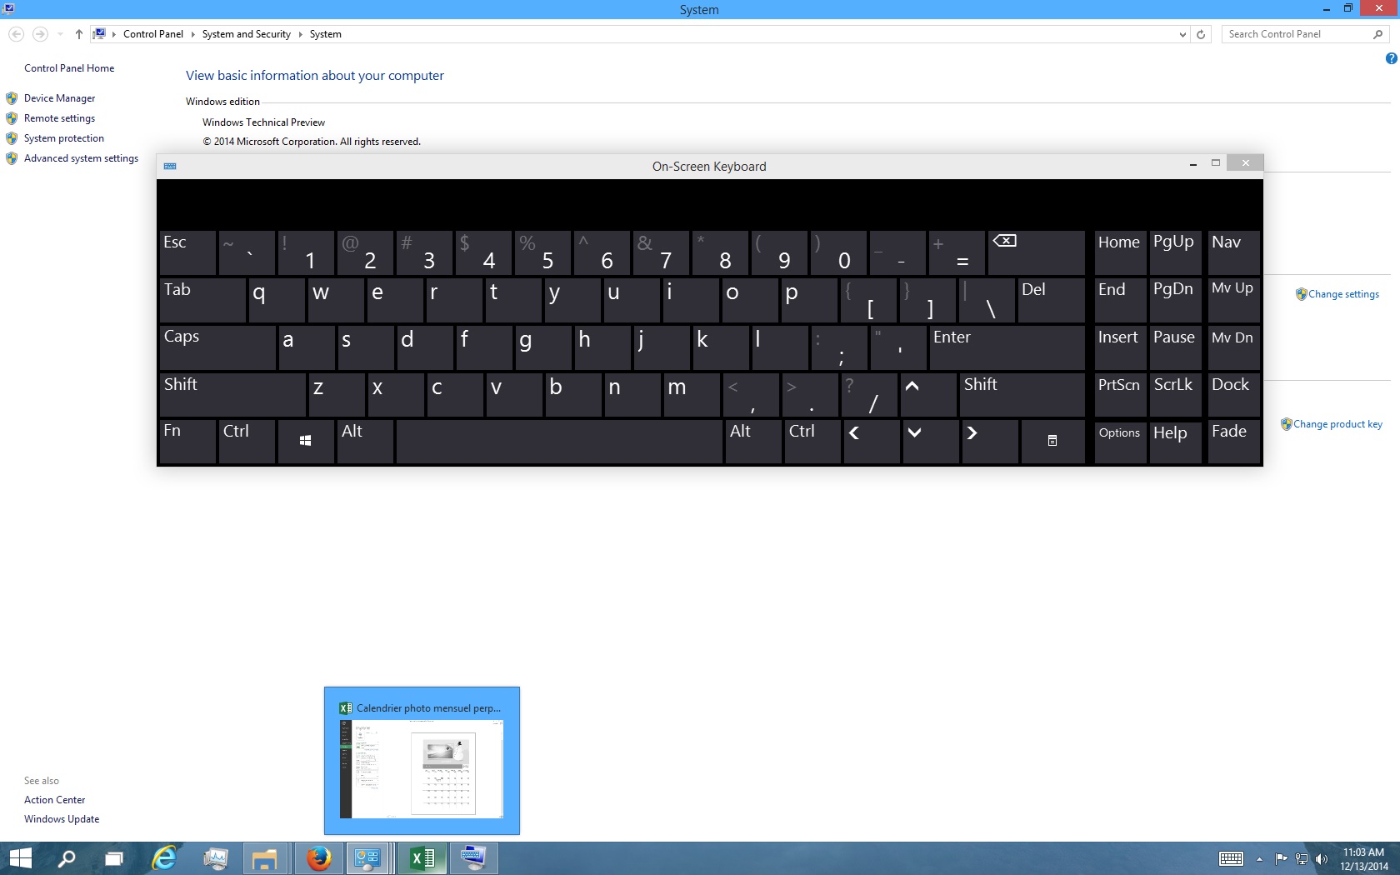1400x875 pixels.
Task: Show hidden system tray icons
Action: point(1259,858)
